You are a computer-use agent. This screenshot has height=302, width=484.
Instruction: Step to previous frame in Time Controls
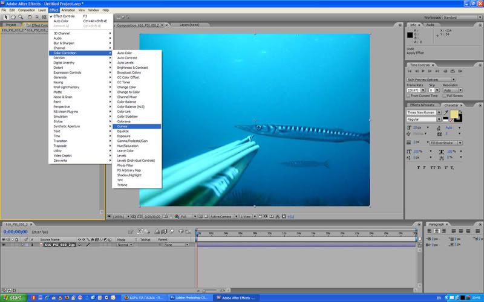coord(416,71)
